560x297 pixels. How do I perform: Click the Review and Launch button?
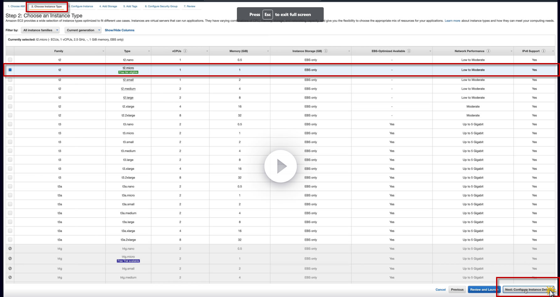[x=484, y=289]
